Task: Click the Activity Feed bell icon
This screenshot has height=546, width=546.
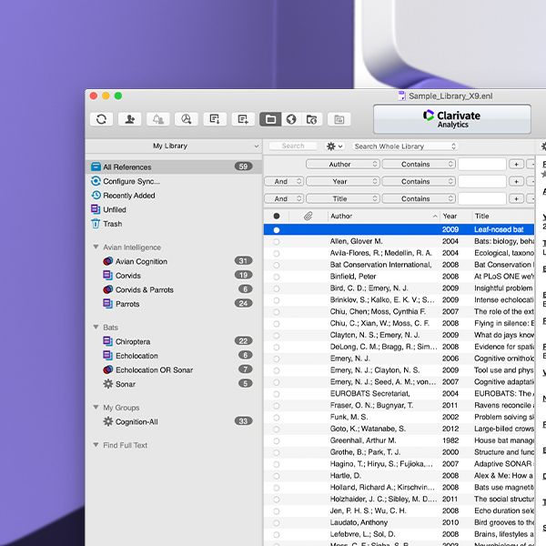Action: tap(158, 119)
